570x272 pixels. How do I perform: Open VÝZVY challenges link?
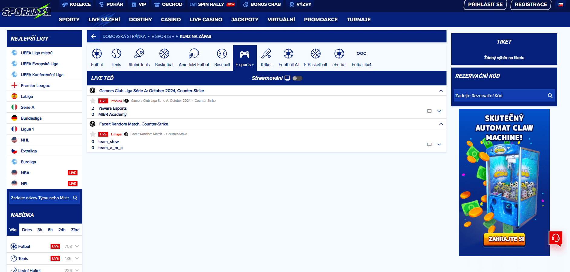point(300,4)
